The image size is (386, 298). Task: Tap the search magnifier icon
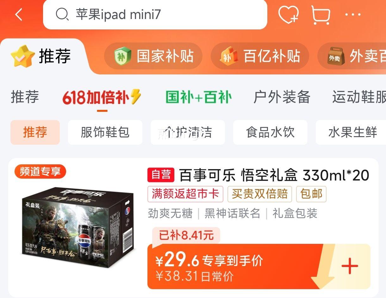[x=62, y=15]
